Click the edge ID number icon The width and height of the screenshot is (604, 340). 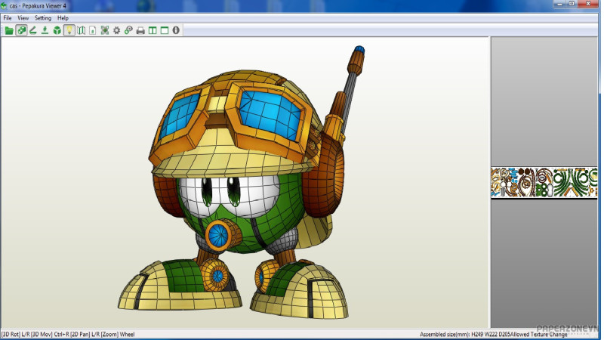click(x=45, y=30)
